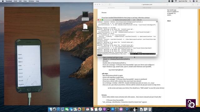200x112 pixels.
Task: Open Photos from the Dock
Action: [79, 109]
